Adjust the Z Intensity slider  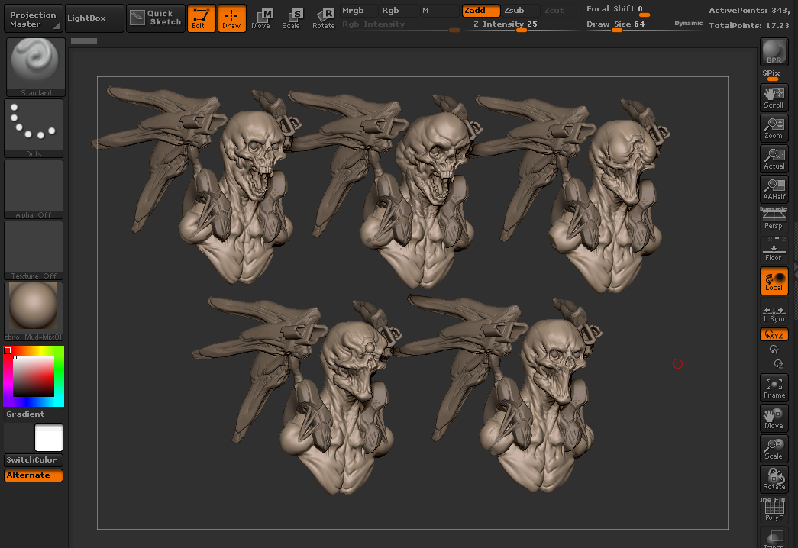[x=521, y=25]
